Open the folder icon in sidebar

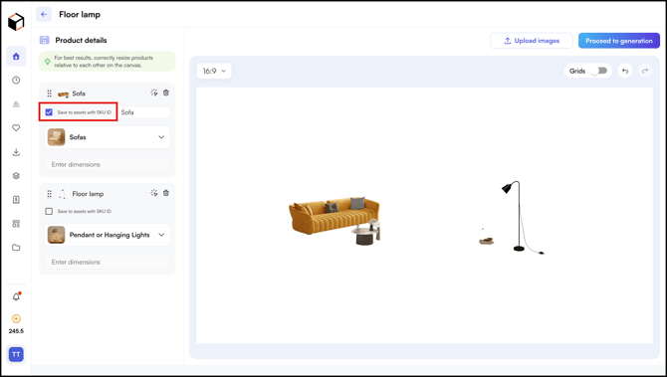point(16,248)
